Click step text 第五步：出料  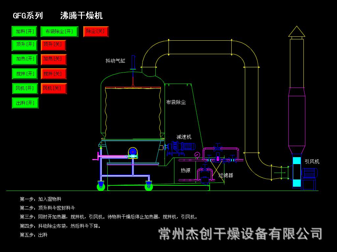[34, 235]
